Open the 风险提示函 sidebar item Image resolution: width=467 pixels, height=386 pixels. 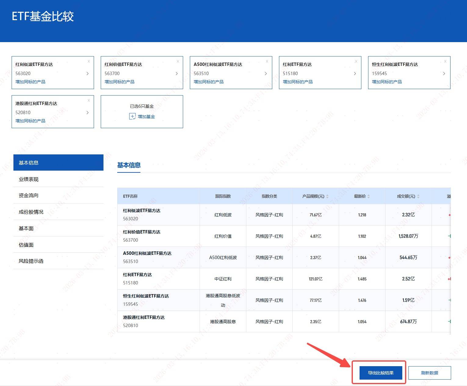[31, 261]
